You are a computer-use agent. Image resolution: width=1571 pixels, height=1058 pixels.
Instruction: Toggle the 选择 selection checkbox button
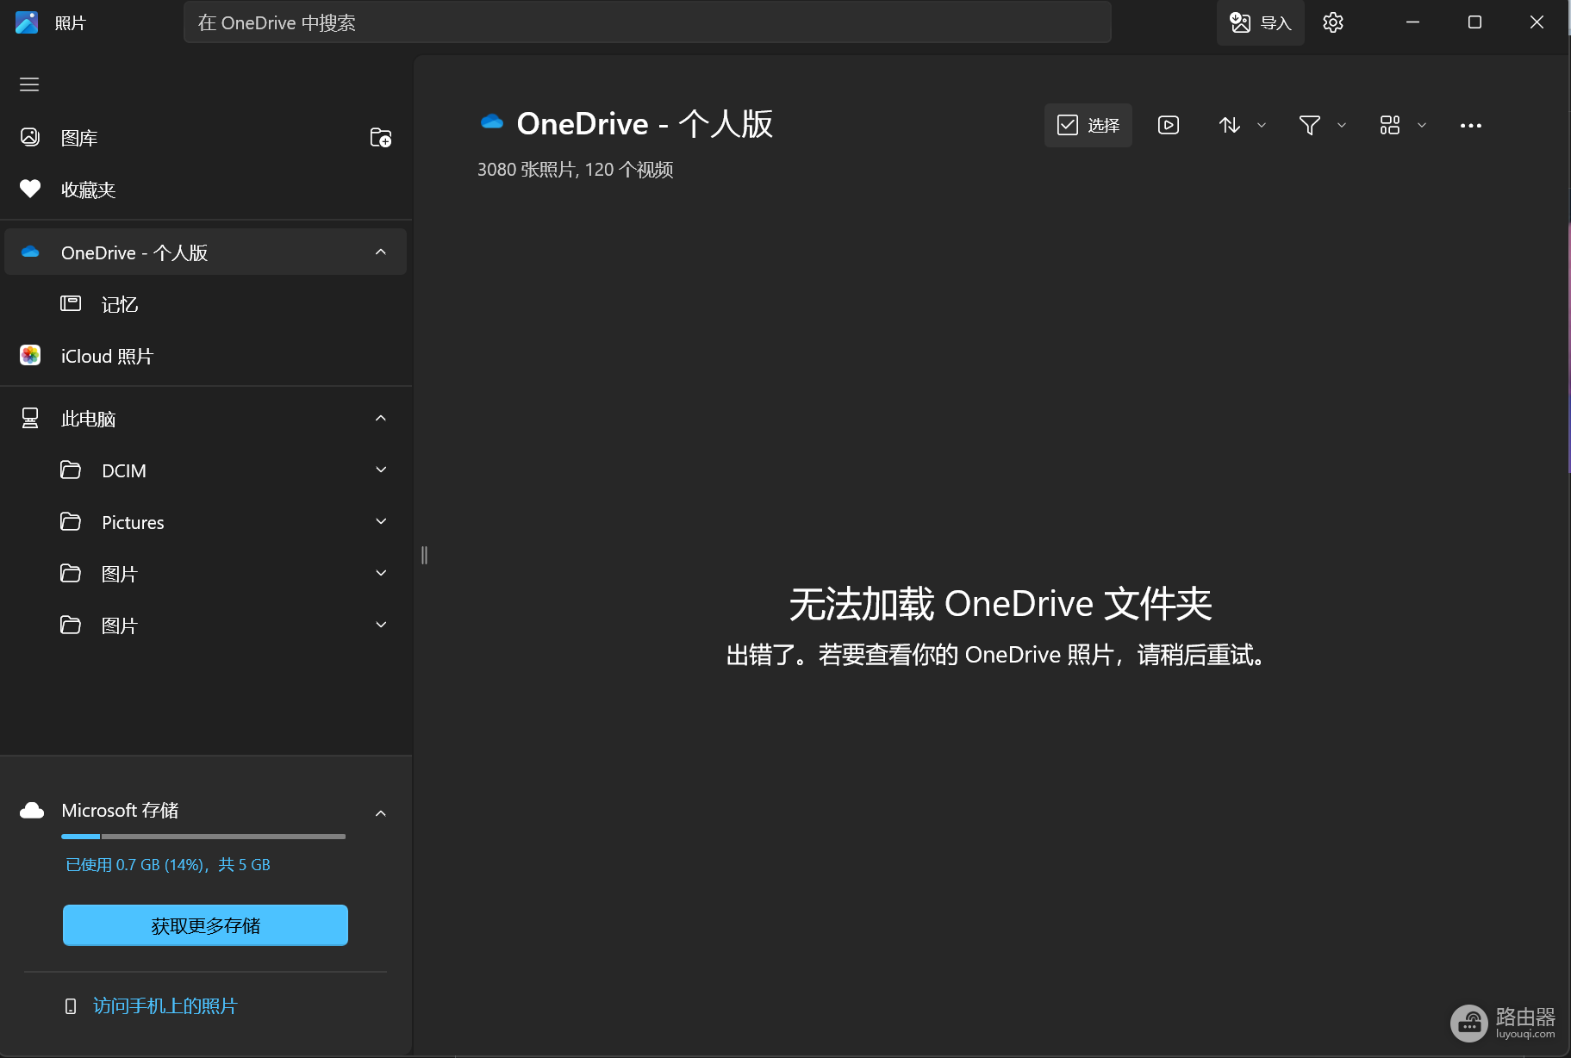(x=1088, y=125)
